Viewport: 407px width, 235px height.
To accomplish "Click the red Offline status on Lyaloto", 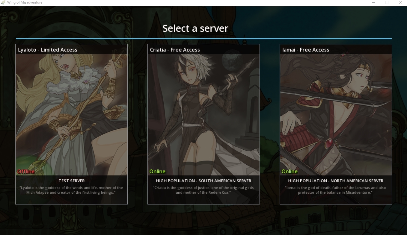I will tap(26, 172).
